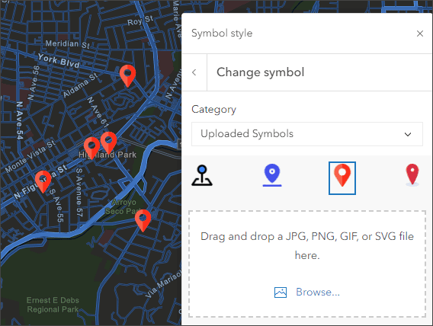Click the Category label
Viewport: 433px width, 326px height.
coord(213,110)
